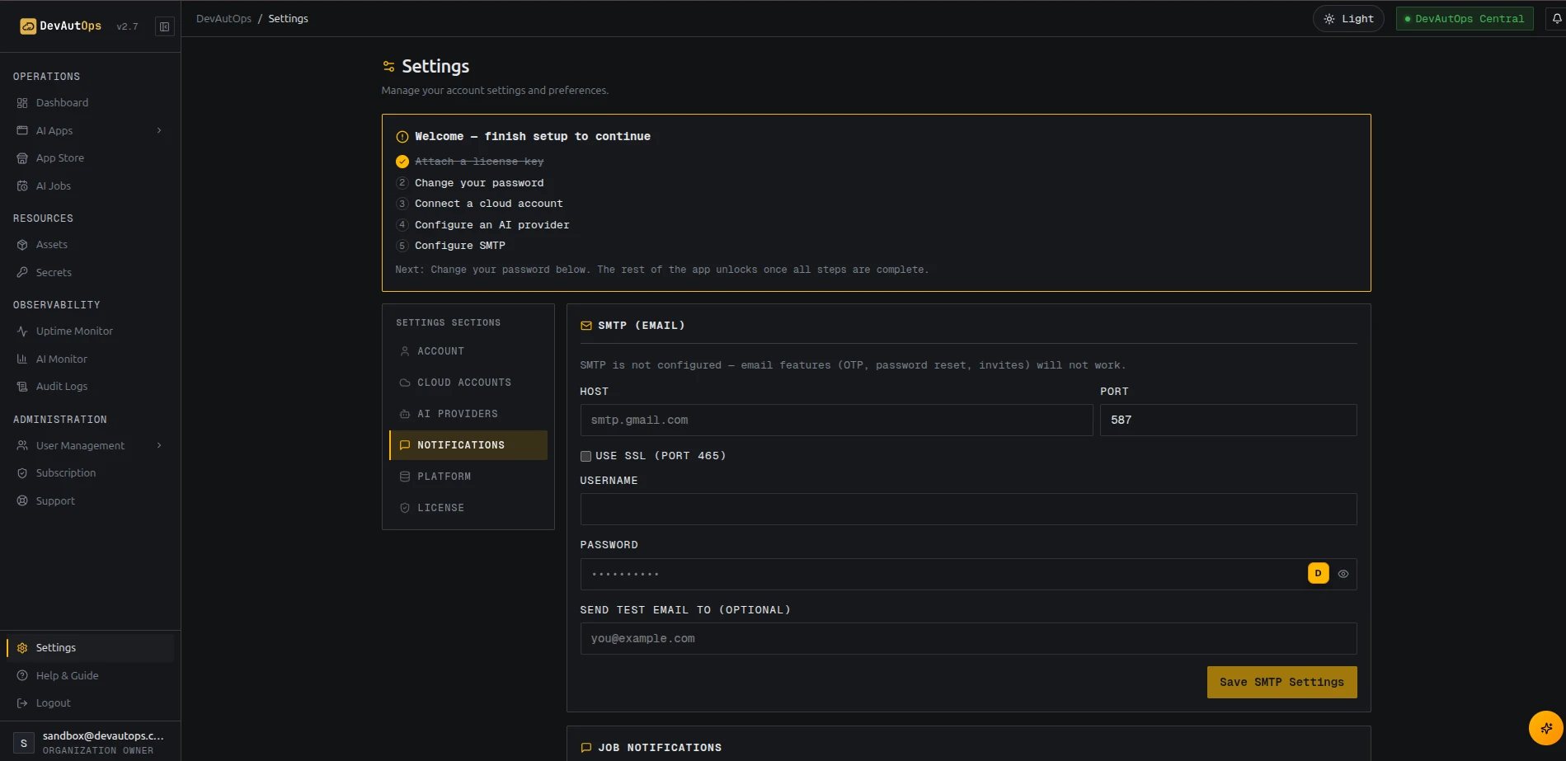Click the Subscription shield icon
Image resolution: width=1566 pixels, height=761 pixels.
pos(22,473)
